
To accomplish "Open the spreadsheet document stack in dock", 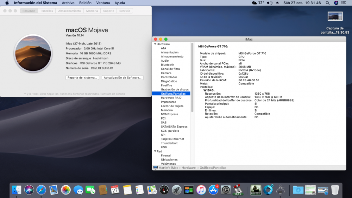I will [310, 190].
